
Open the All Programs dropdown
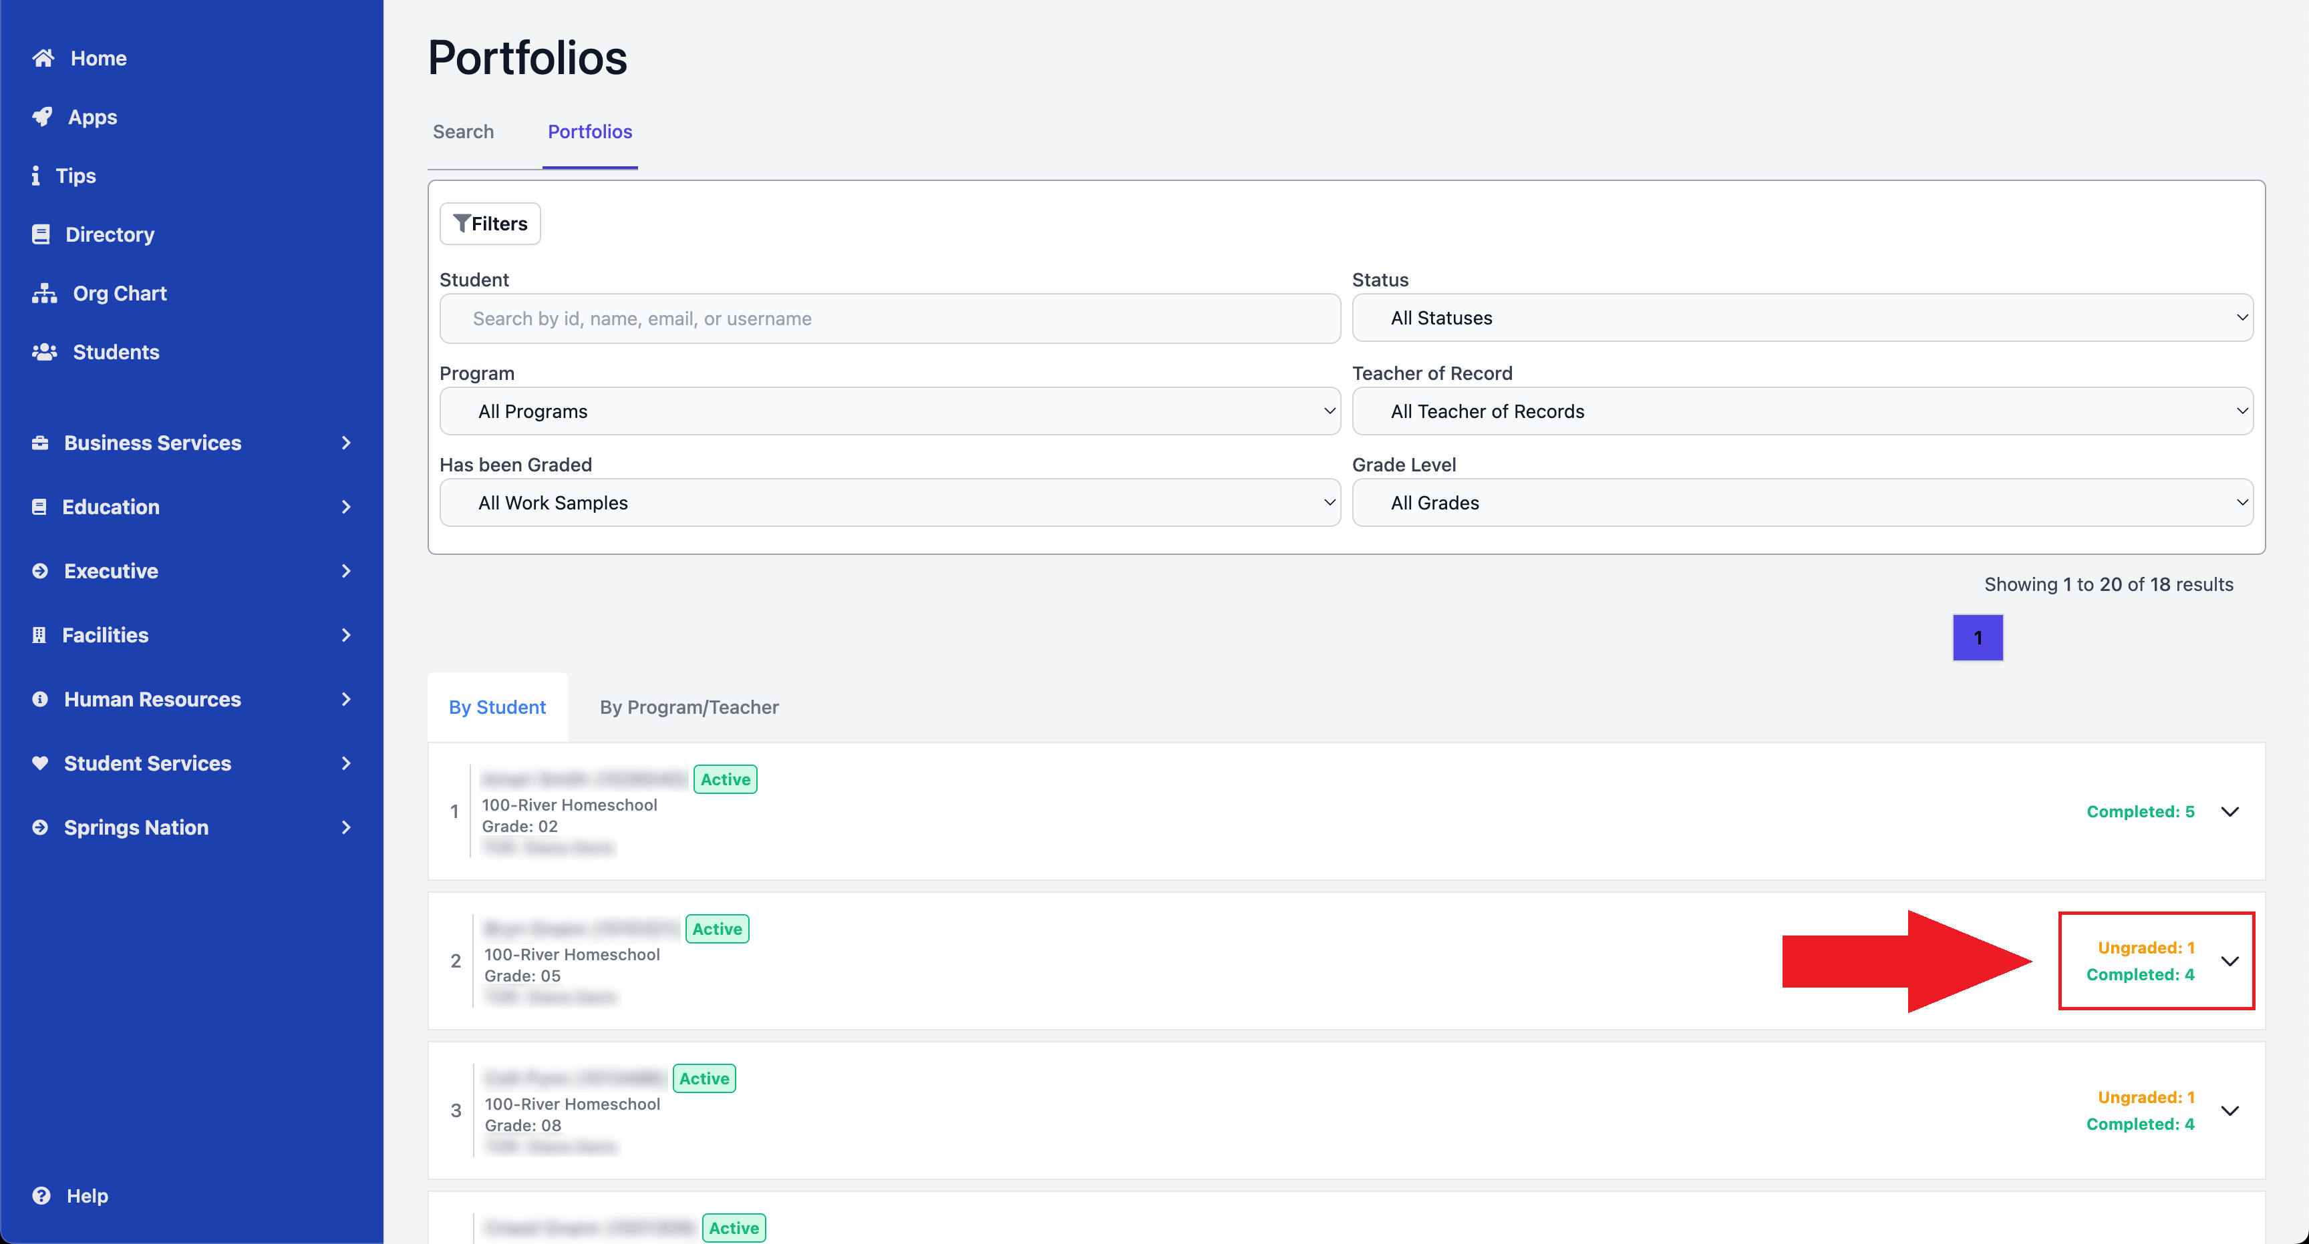pos(889,411)
